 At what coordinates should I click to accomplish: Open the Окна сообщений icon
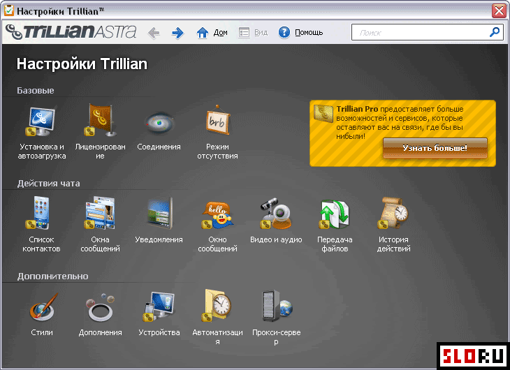pos(100,213)
